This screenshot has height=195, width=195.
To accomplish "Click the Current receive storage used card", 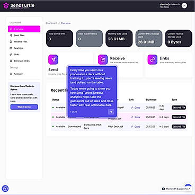I will click(x=179, y=38).
